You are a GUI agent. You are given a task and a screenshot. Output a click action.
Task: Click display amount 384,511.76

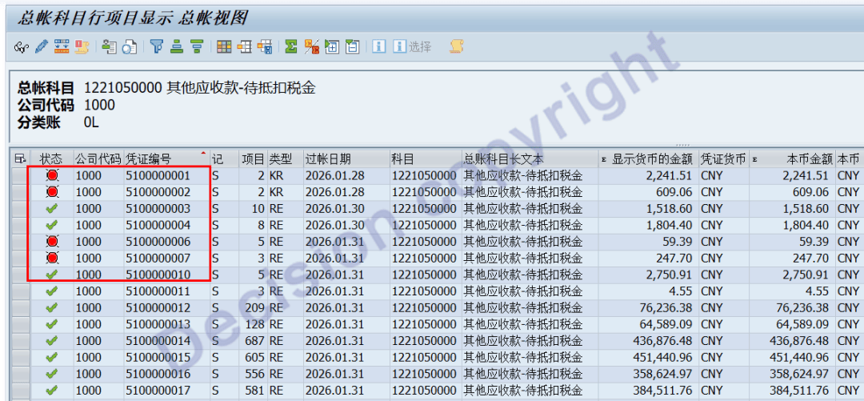pos(663,390)
